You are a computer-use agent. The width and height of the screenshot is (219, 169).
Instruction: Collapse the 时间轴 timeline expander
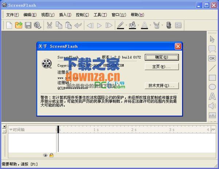(x=11, y=130)
